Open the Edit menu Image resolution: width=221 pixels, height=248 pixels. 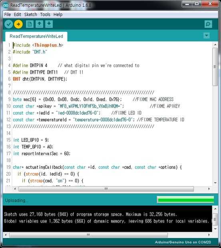point(17,14)
